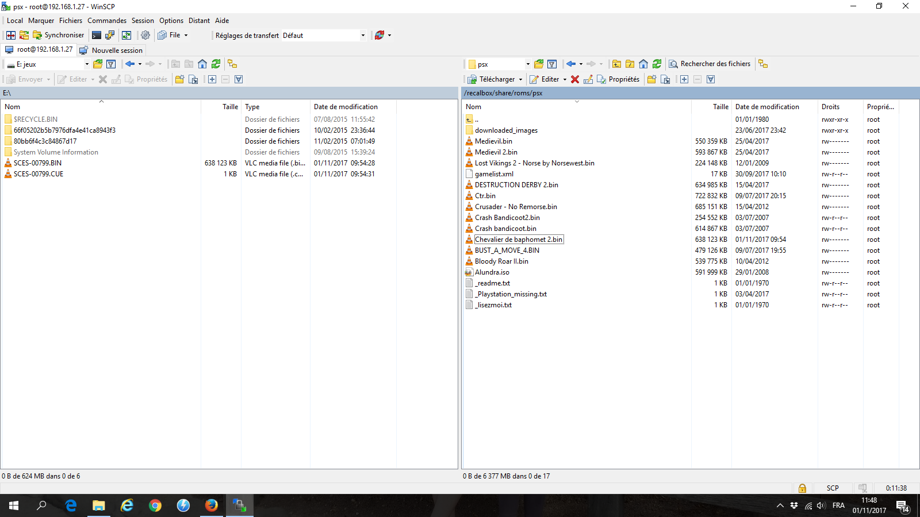The width and height of the screenshot is (920, 517).
Task: Sort local files by Date de modification
Action: tap(353, 107)
